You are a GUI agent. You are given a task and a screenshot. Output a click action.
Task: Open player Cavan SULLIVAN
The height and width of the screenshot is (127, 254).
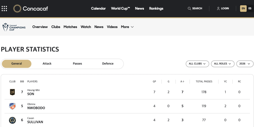[35, 120]
